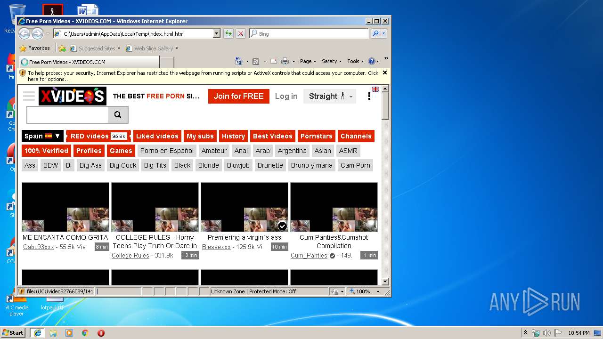Open the three-dot options menu on site header
Image resolution: width=603 pixels, height=339 pixels.
point(369,96)
